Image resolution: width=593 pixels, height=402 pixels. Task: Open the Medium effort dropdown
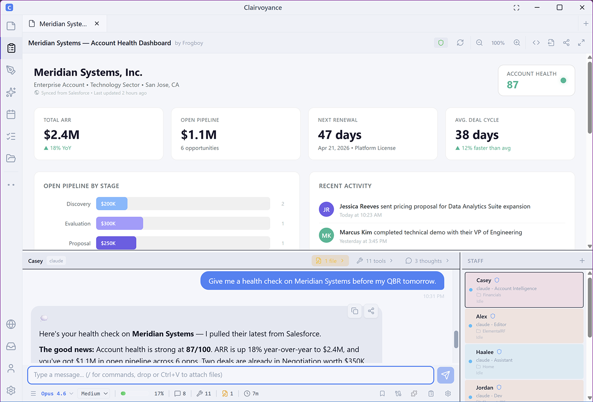pyautogui.click(x=94, y=394)
